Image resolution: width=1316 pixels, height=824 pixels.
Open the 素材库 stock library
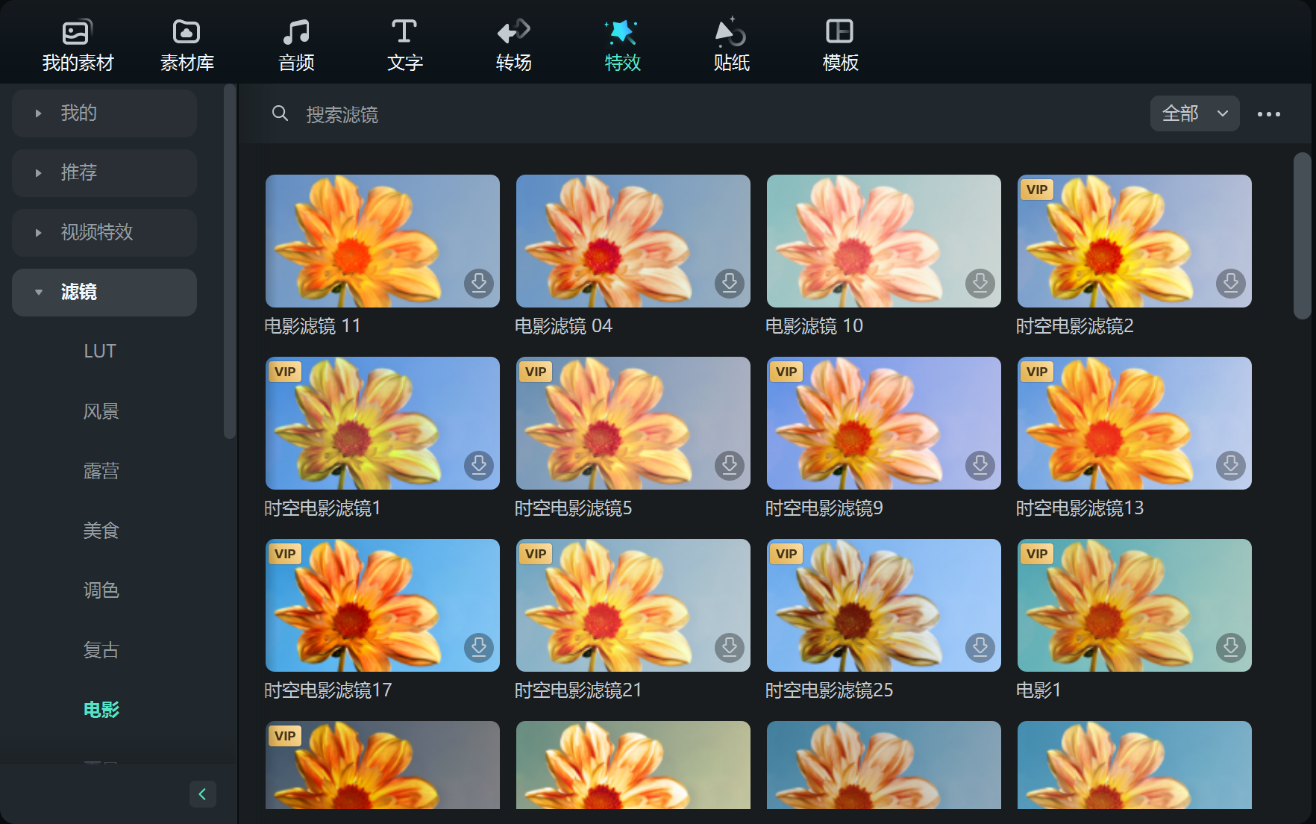coord(187,45)
